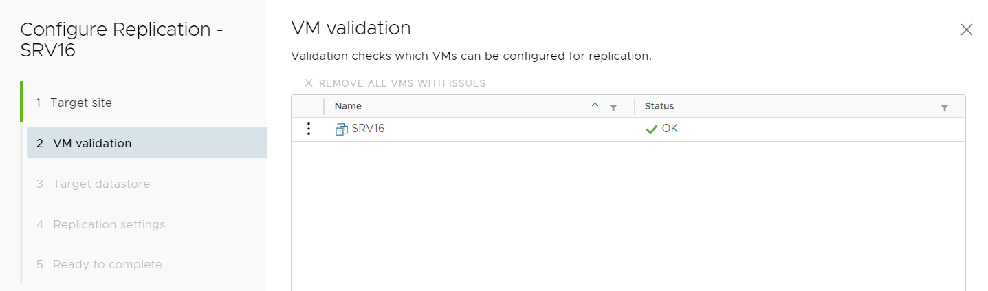The height and width of the screenshot is (291, 988).
Task: Close the Configure Replication dialog
Action: [x=966, y=30]
